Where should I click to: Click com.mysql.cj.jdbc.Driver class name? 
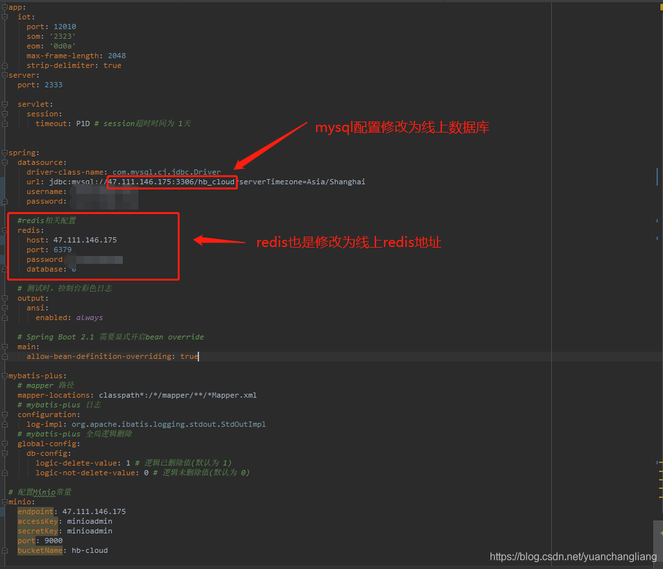tap(167, 172)
